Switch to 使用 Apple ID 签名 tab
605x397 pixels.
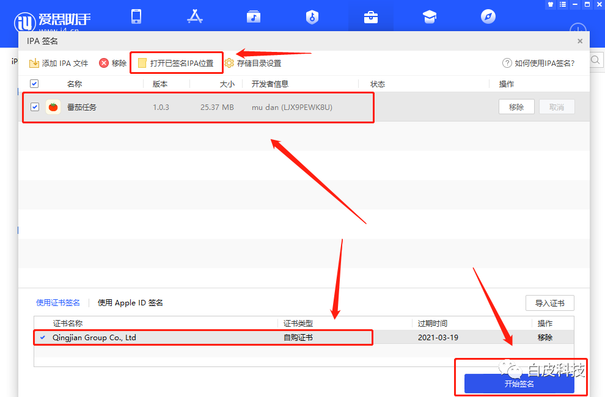point(130,303)
